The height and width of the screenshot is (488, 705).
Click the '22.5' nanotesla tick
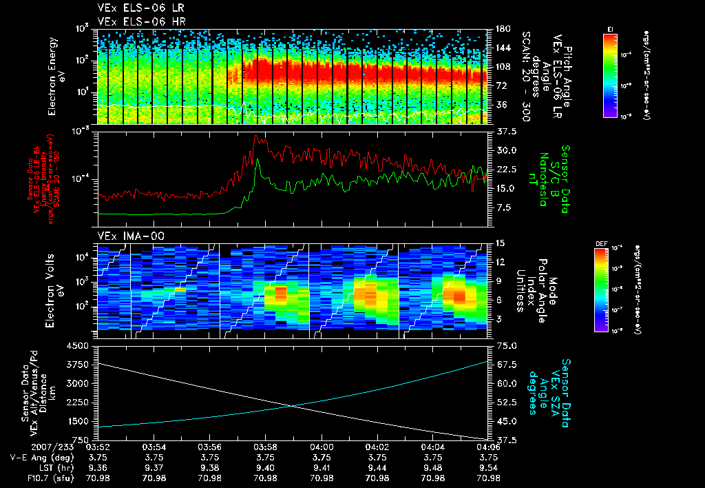coord(505,170)
